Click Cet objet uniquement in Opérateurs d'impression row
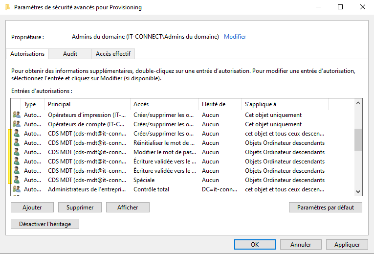 (273, 115)
